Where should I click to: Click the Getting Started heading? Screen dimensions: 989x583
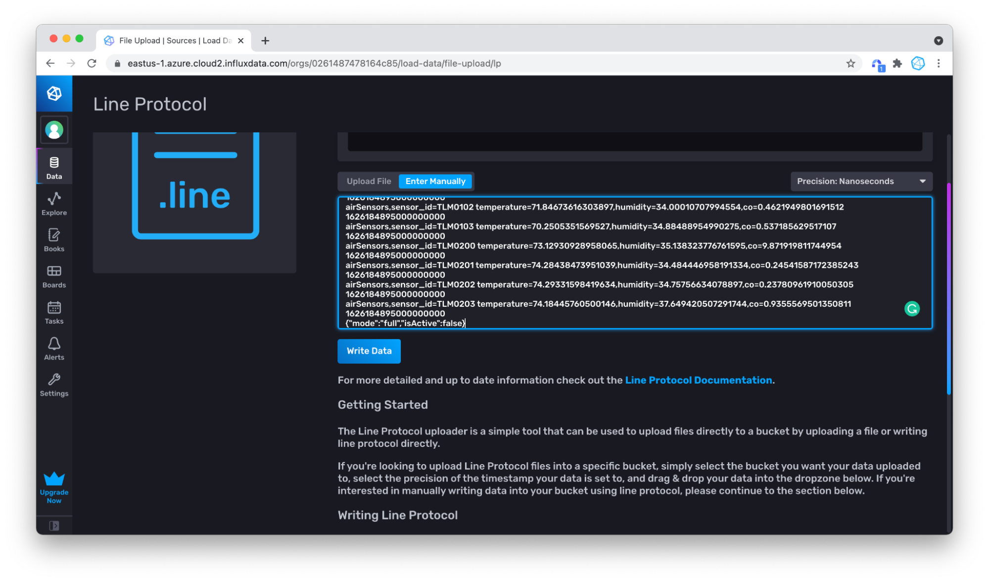click(x=382, y=405)
